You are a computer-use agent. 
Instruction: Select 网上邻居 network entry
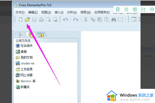tap(24, 75)
